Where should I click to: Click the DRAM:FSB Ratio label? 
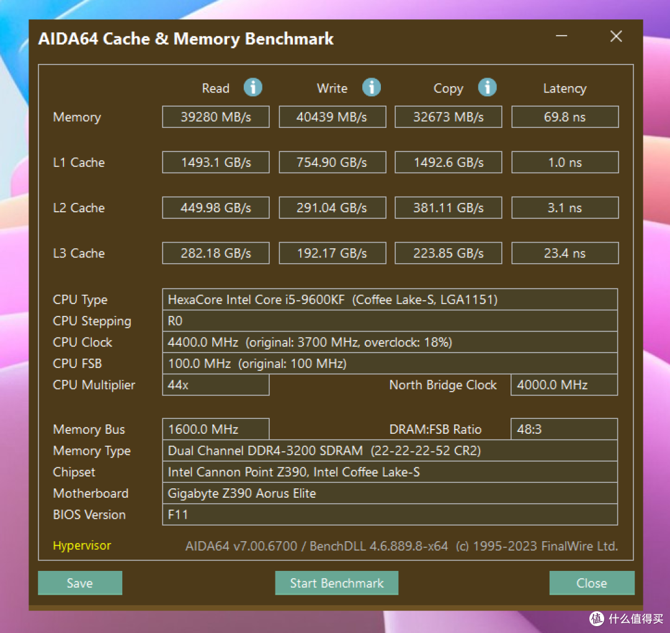click(435, 429)
